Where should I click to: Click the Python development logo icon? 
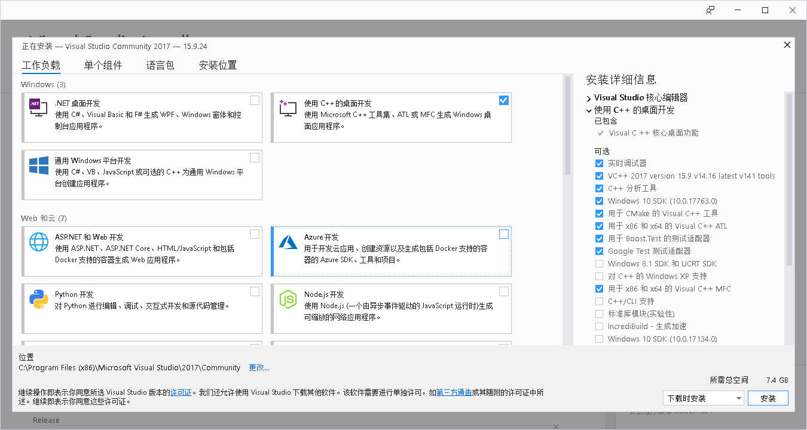click(x=38, y=299)
